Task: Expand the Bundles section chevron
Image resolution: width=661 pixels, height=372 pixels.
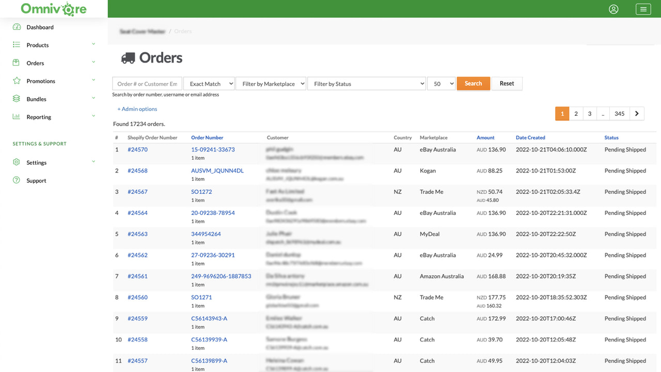Action: pyautogui.click(x=93, y=98)
